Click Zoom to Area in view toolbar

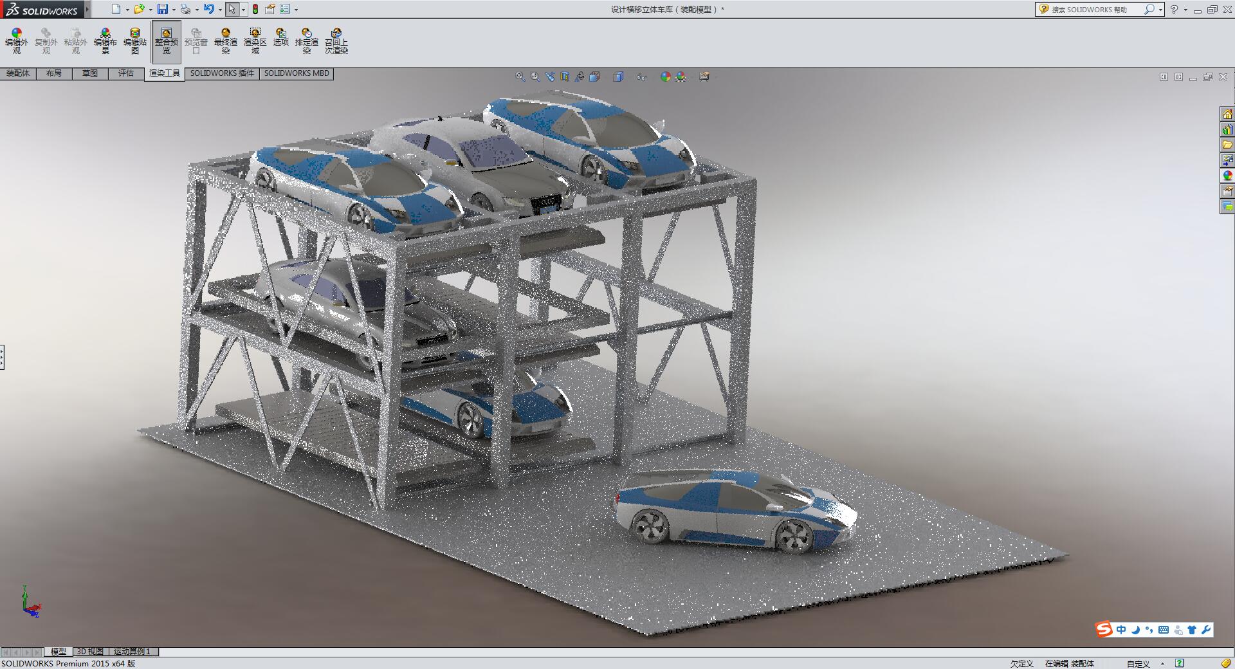(535, 77)
